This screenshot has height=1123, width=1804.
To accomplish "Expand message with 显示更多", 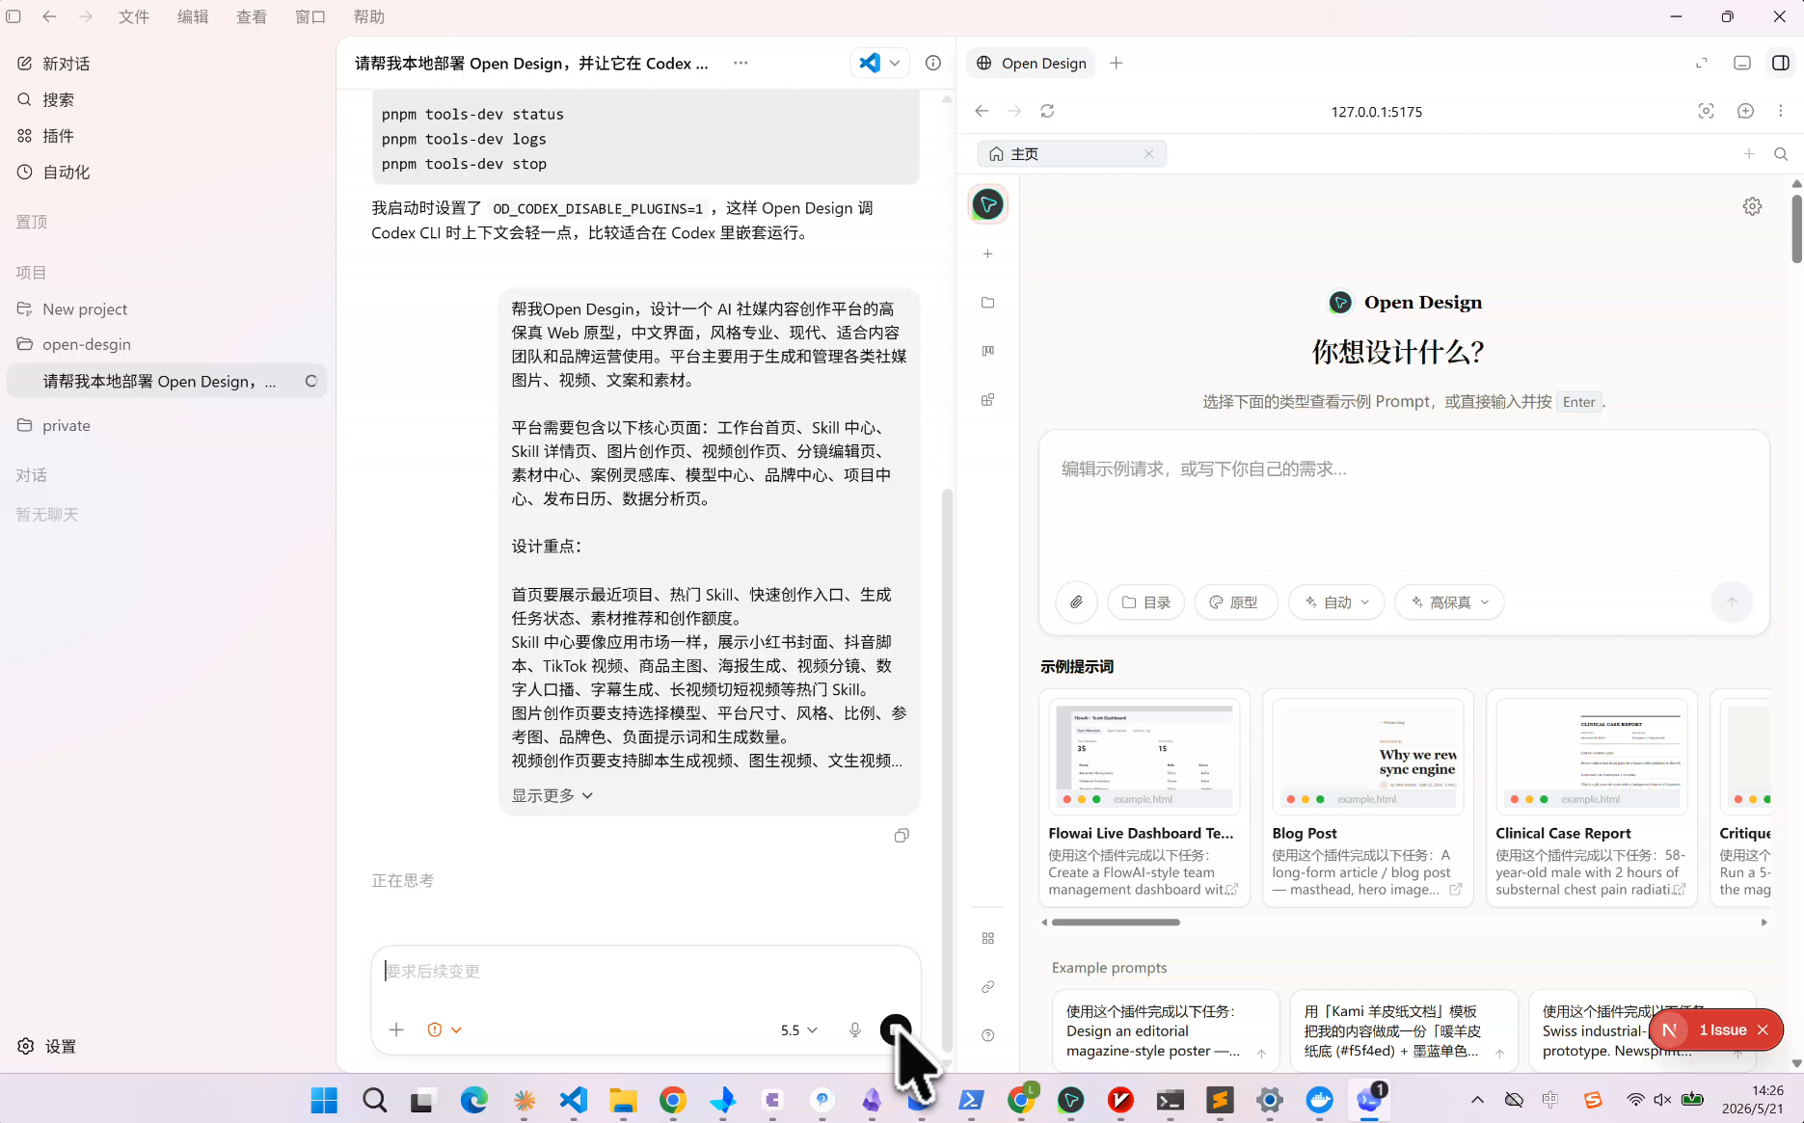I will pyautogui.click(x=552, y=795).
